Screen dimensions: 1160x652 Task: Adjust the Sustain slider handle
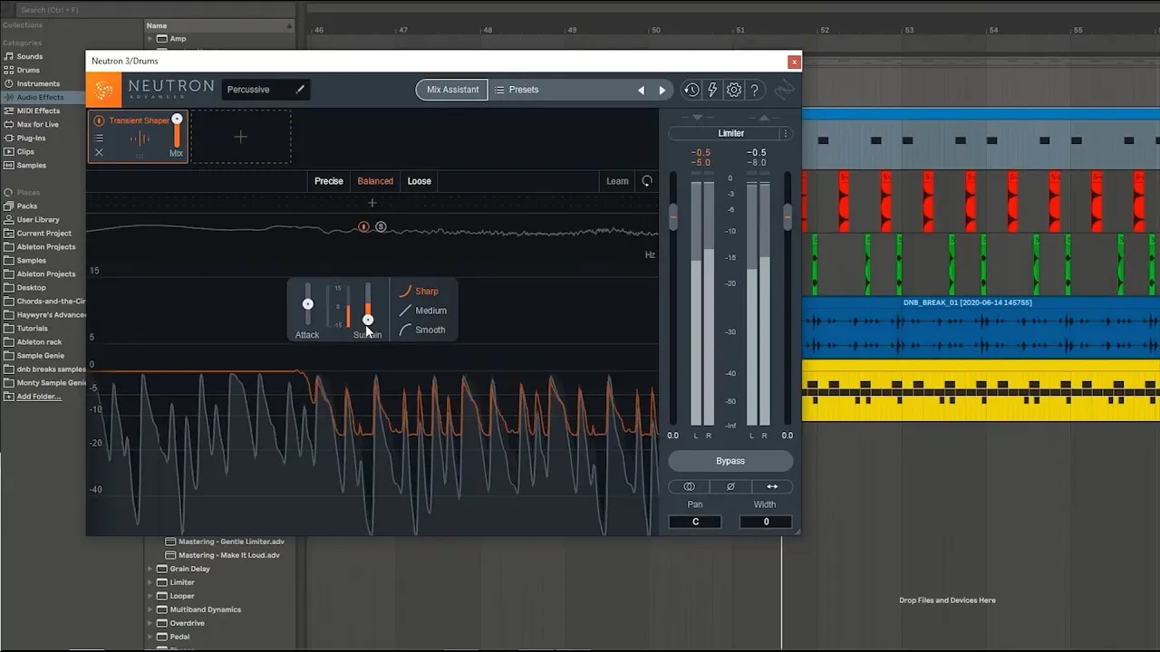point(368,319)
